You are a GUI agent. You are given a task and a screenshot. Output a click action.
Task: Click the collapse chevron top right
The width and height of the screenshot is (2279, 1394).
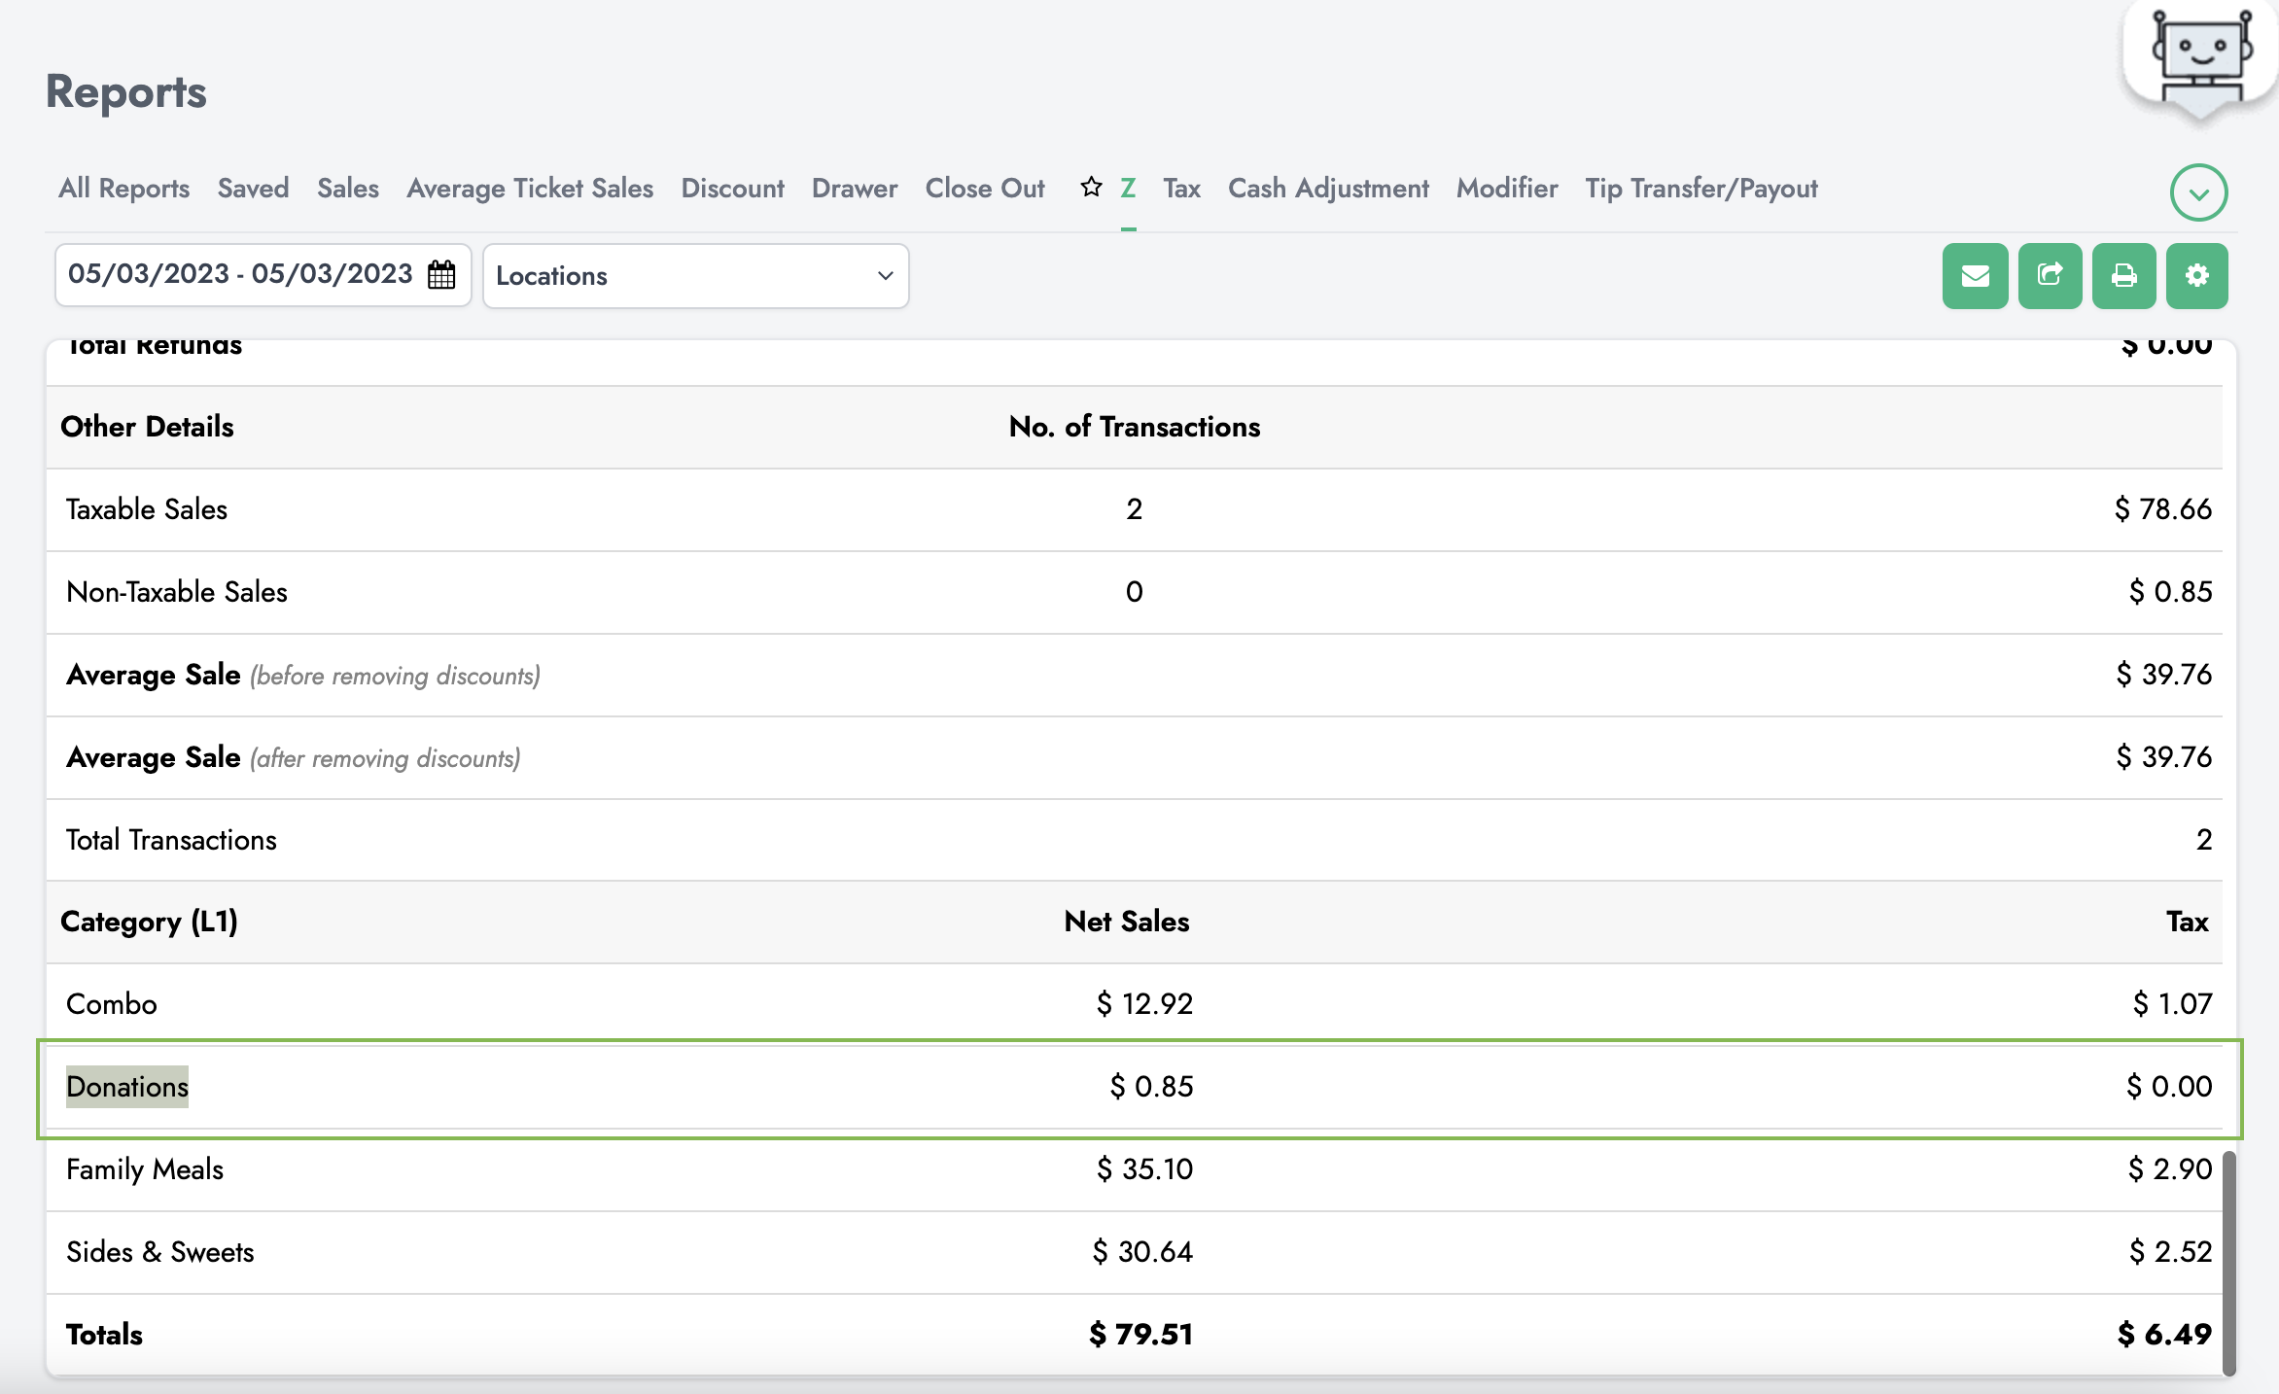[2197, 192]
